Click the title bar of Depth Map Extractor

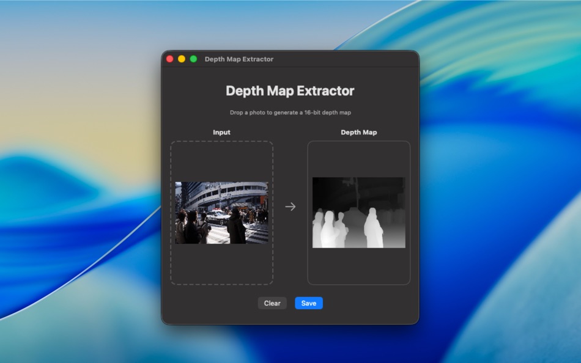(x=306, y=59)
